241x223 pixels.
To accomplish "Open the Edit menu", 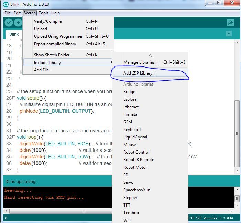I will [17, 13].
